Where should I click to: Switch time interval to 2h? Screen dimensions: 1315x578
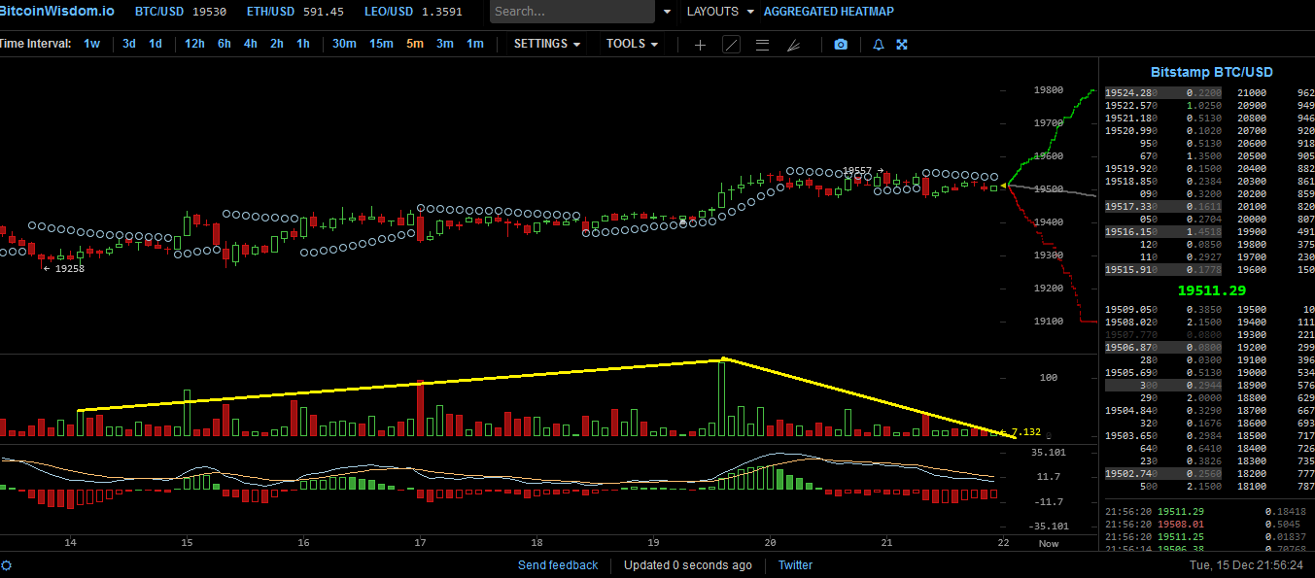[x=277, y=44]
